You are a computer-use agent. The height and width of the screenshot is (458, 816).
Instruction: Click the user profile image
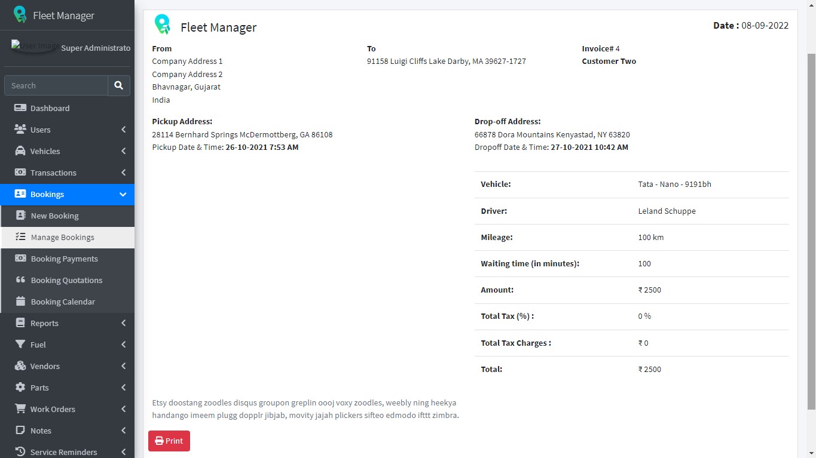pos(35,47)
